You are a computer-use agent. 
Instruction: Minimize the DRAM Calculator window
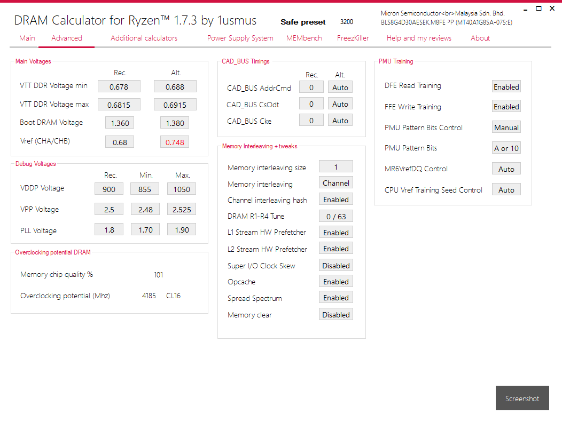pos(526,9)
